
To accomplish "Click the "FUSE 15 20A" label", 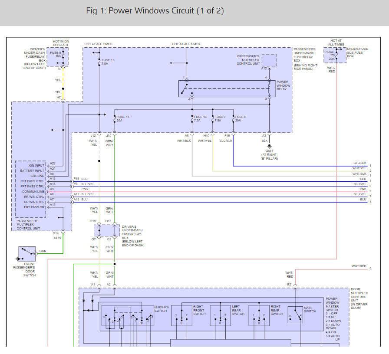I will (123, 118).
